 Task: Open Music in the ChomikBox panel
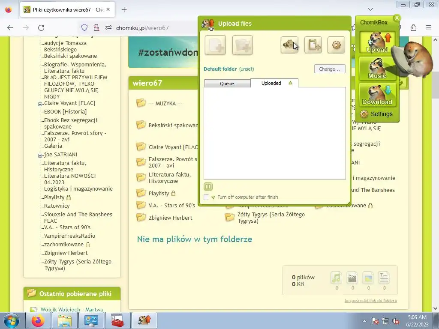pos(377,69)
